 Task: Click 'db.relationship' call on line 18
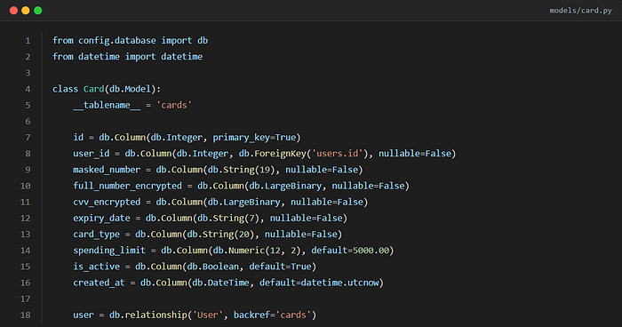148,315
